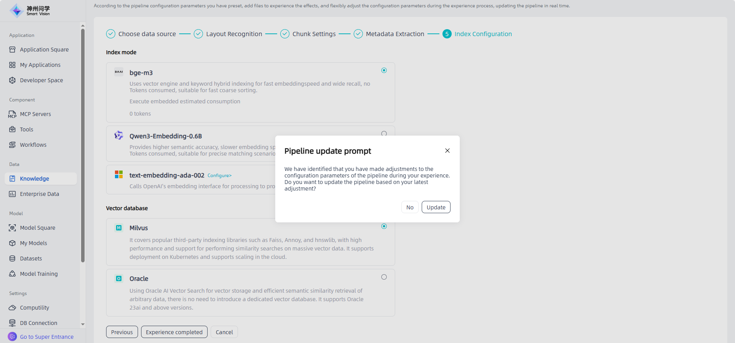Go to Choose data source step
This screenshot has width=735, height=343.
[147, 34]
